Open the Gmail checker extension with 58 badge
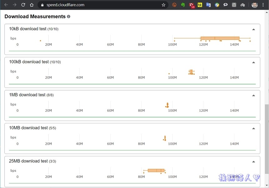 pyautogui.click(x=191, y=5)
